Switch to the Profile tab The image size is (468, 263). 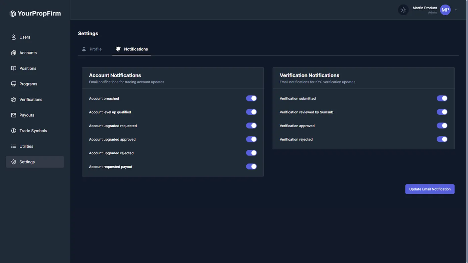coord(92,49)
